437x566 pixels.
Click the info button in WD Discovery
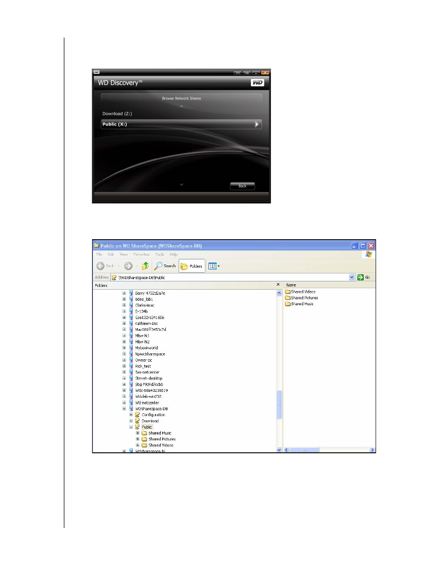[237, 72]
